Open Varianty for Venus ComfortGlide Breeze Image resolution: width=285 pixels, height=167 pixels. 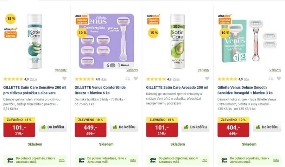(x=132, y=70)
